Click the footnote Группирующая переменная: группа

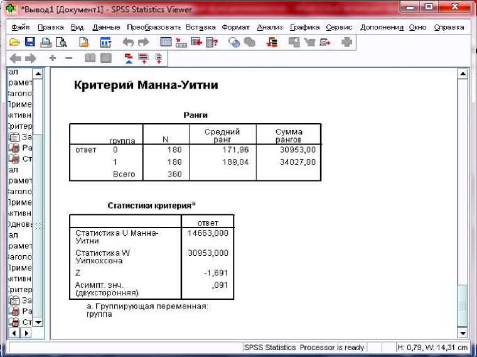[147, 310]
